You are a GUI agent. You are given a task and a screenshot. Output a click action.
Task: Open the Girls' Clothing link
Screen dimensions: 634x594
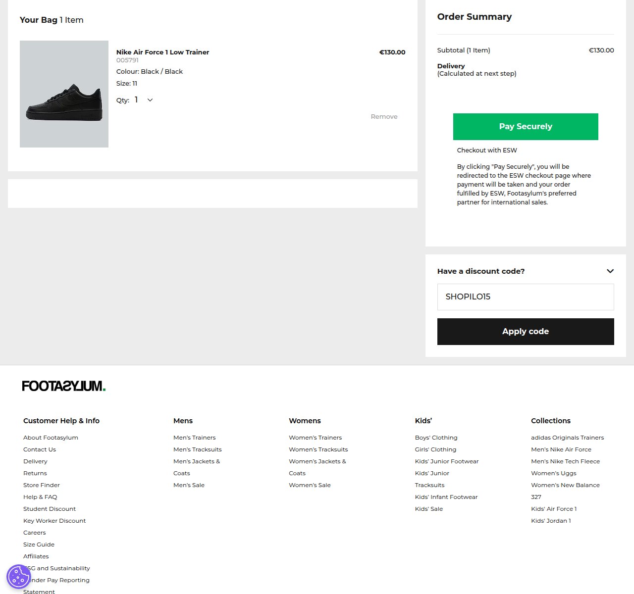(x=435, y=449)
